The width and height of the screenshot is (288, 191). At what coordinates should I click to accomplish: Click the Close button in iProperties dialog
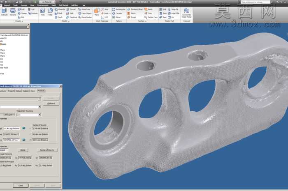pyautogui.click(x=21, y=186)
